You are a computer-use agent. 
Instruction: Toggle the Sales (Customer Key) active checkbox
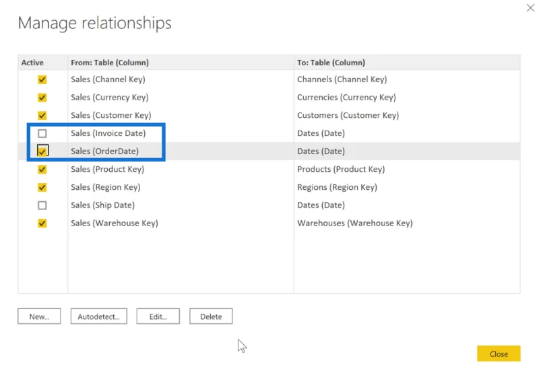[42, 115]
